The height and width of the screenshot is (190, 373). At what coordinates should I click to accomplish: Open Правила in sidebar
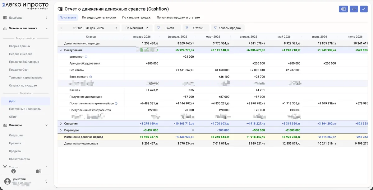(x=15, y=143)
